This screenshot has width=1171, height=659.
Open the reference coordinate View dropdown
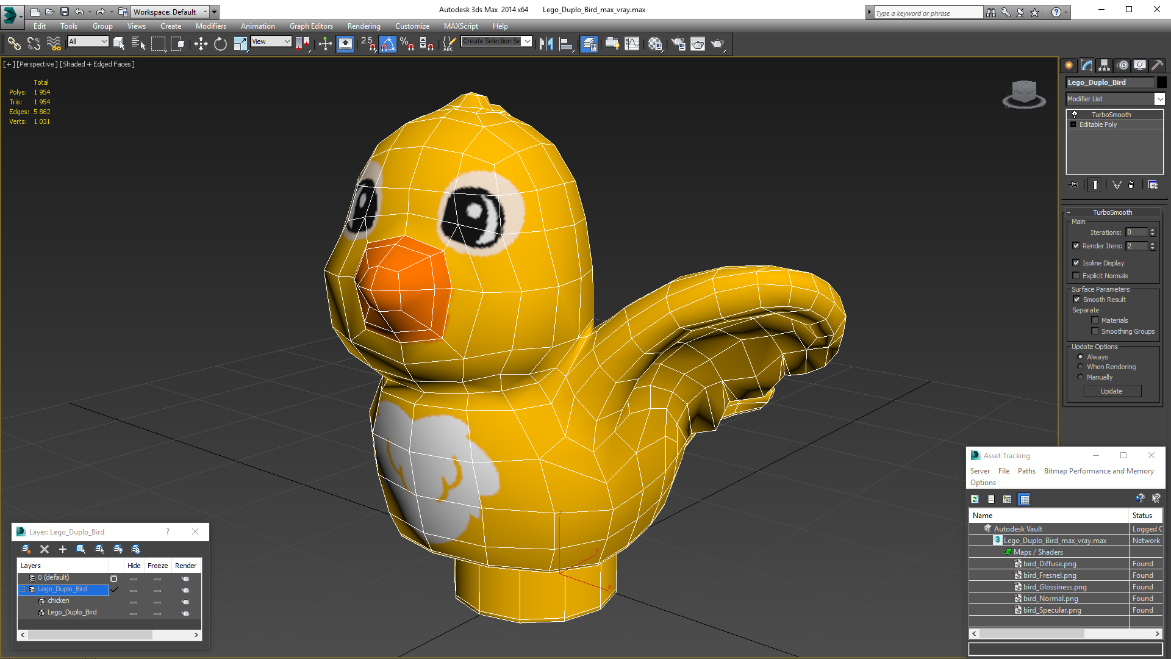[271, 41]
